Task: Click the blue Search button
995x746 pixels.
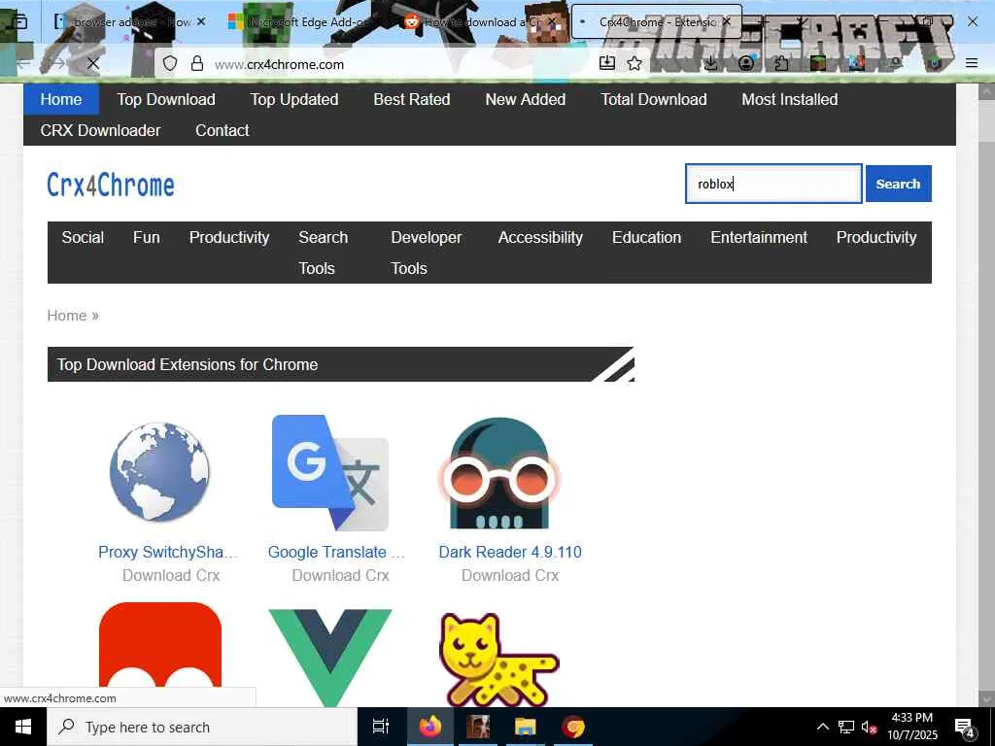Action: click(x=898, y=184)
